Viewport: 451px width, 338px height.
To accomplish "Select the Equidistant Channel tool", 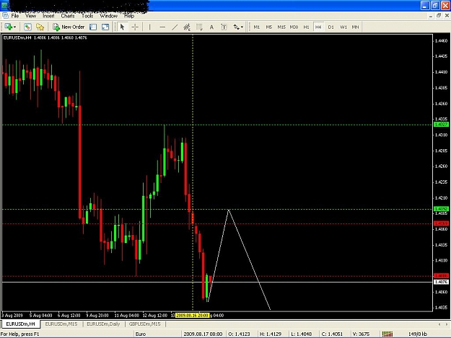I will tap(187, 27).
